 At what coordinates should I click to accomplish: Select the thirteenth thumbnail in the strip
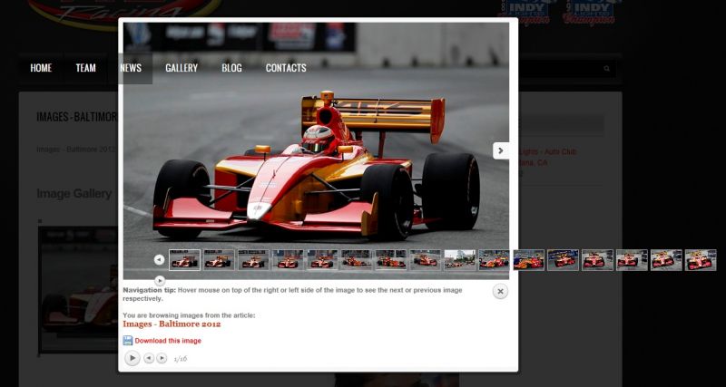tap(597, 260)
